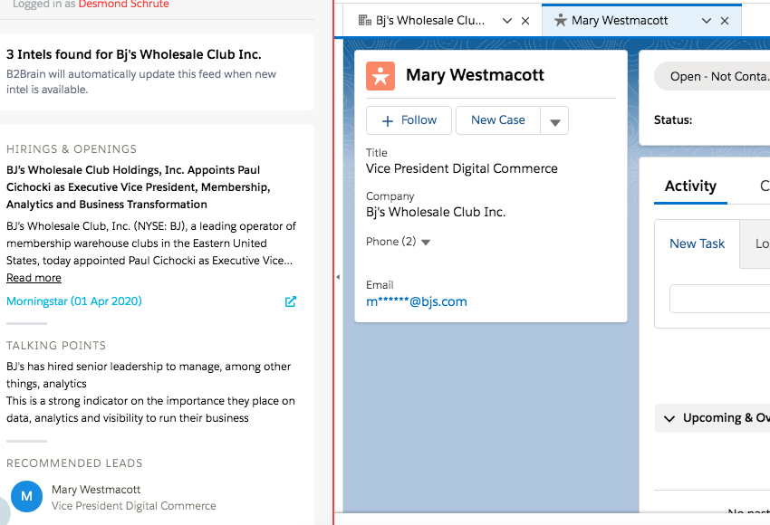Image resolution: width=770 pixels, height=525 pixels.
Task: Click the Open - Not Contacted status pill
Action: (713, 77)
